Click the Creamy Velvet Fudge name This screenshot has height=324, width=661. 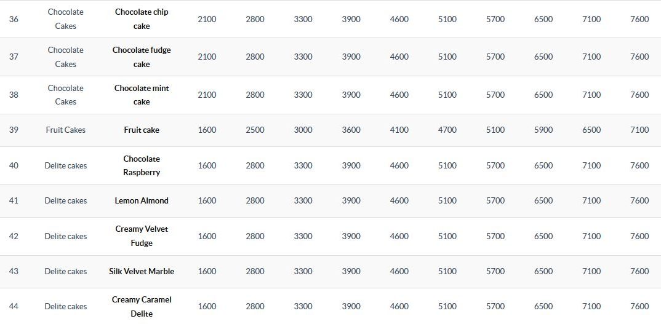[142, 236]
